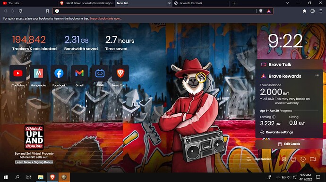Click the Import bookmarks now link
The width and height of the screenshot is (326, 182).
point(106,19)
